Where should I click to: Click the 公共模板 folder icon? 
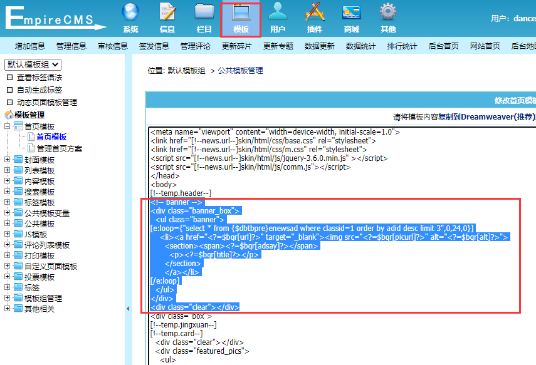coord(18,224)
